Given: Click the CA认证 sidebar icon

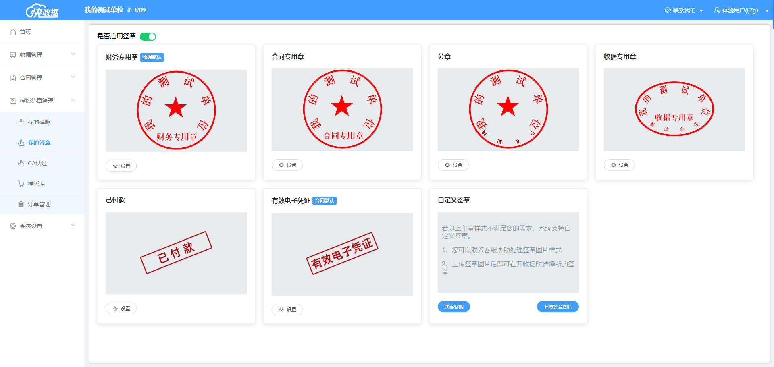Looking at the screenshot, I should (21, 163).
